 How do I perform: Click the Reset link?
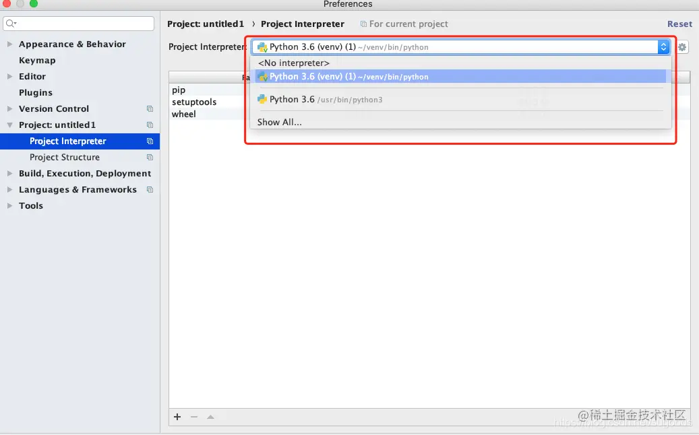point(679,24)
